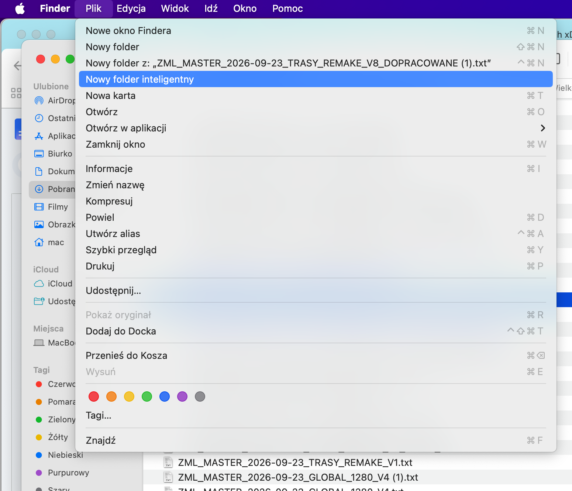The height and width of the screenshot is (491, 572).
Task: Open Pobrane in the sidebar
Action: tap(52, 189)
